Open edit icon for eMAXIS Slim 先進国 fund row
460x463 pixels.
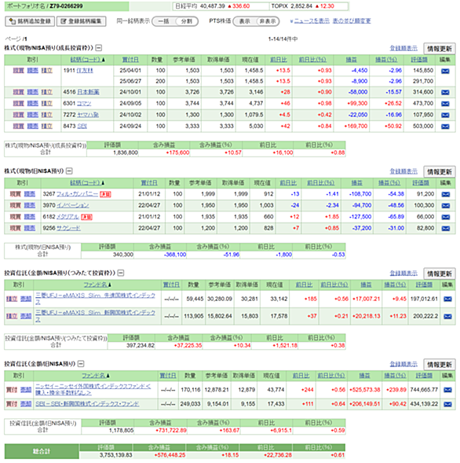(x=447, y=299)
